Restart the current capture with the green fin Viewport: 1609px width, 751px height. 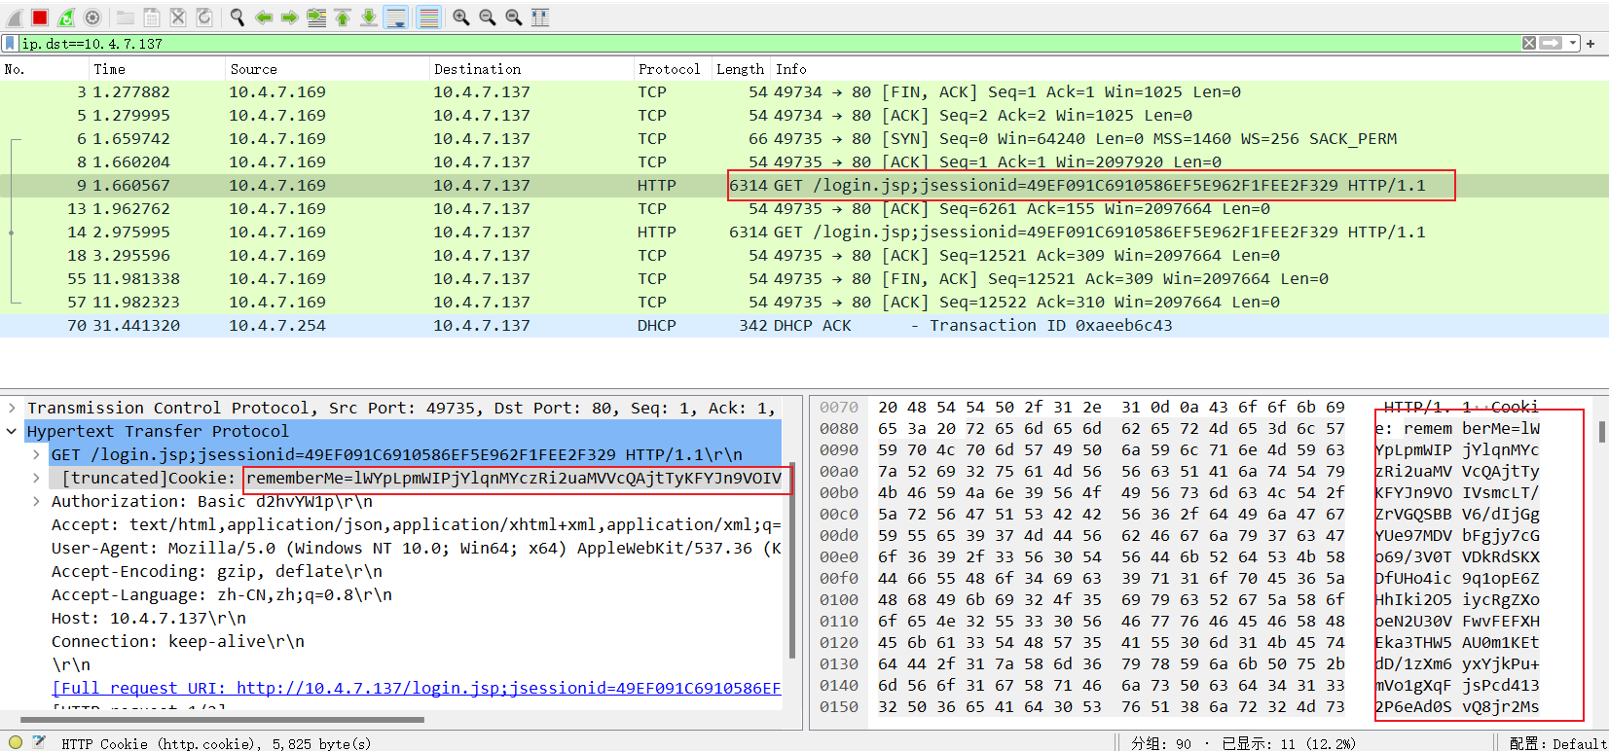click(x=66, y=18)
